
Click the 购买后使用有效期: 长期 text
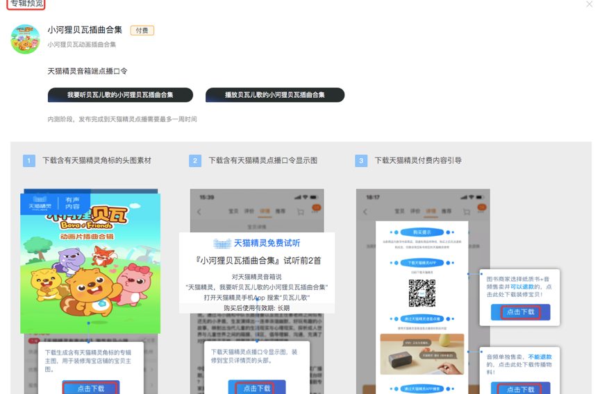coord(257,308)
